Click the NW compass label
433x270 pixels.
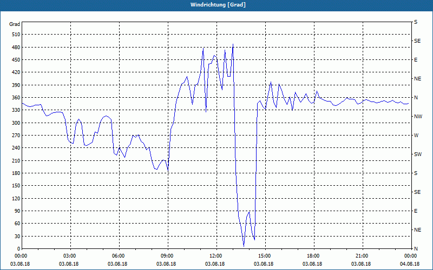(x=418, y=117)
